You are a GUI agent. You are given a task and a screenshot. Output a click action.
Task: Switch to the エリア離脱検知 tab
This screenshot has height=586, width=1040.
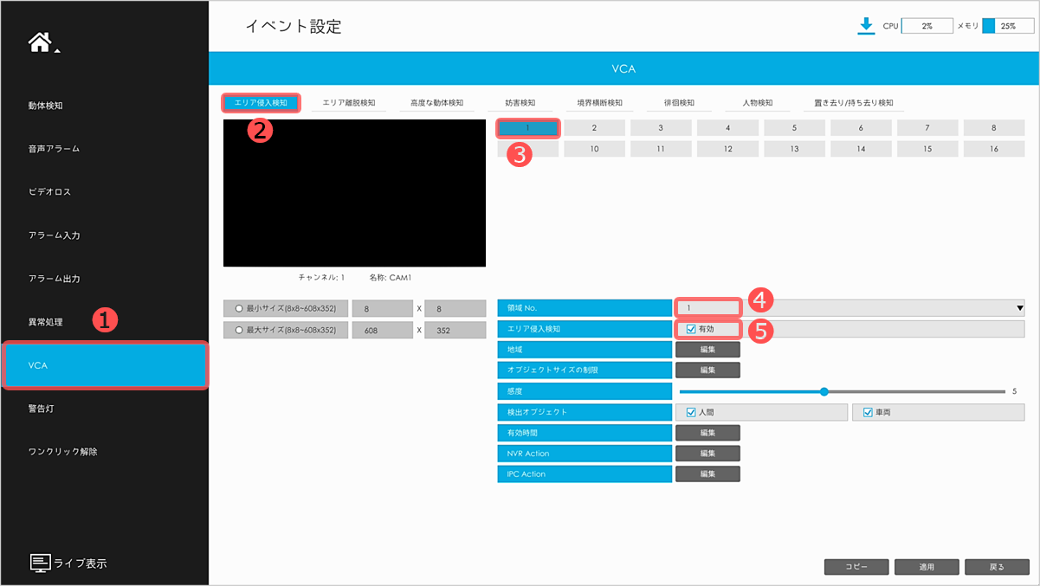[348, 103]
